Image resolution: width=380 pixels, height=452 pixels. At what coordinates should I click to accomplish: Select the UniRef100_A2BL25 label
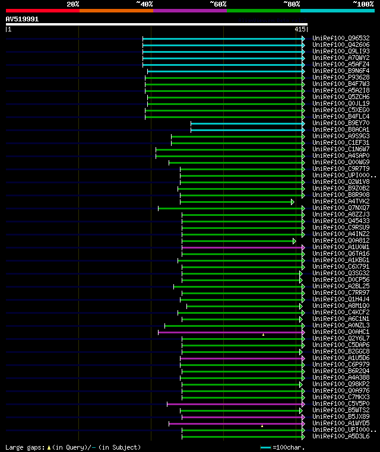pyautogui.click(x=341, y=287)
